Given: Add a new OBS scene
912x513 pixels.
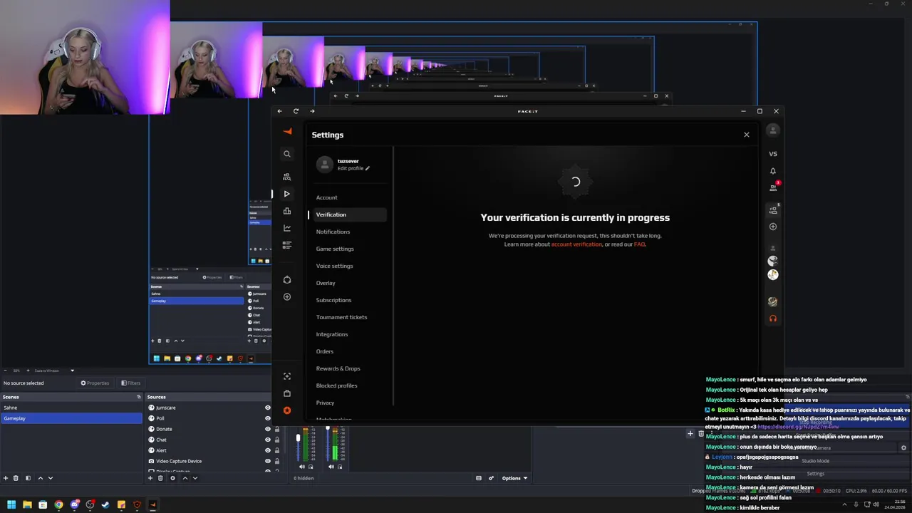Looking at the screenshot, I should coord(6,478).
